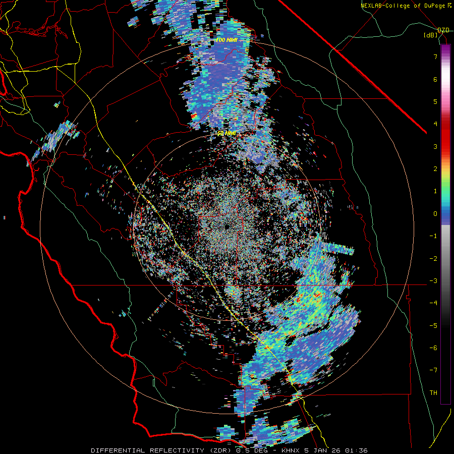Click the 0 dB scale value

click(x=435, y=214)
